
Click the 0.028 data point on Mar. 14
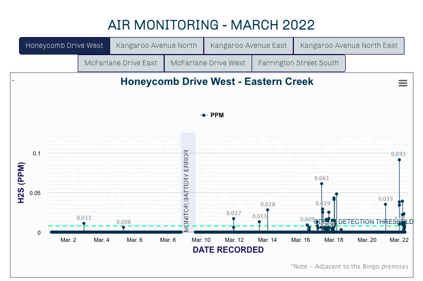pos(268,210)
